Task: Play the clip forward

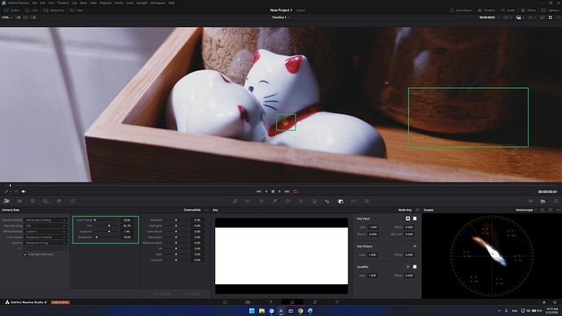Action: click(280, 191)
